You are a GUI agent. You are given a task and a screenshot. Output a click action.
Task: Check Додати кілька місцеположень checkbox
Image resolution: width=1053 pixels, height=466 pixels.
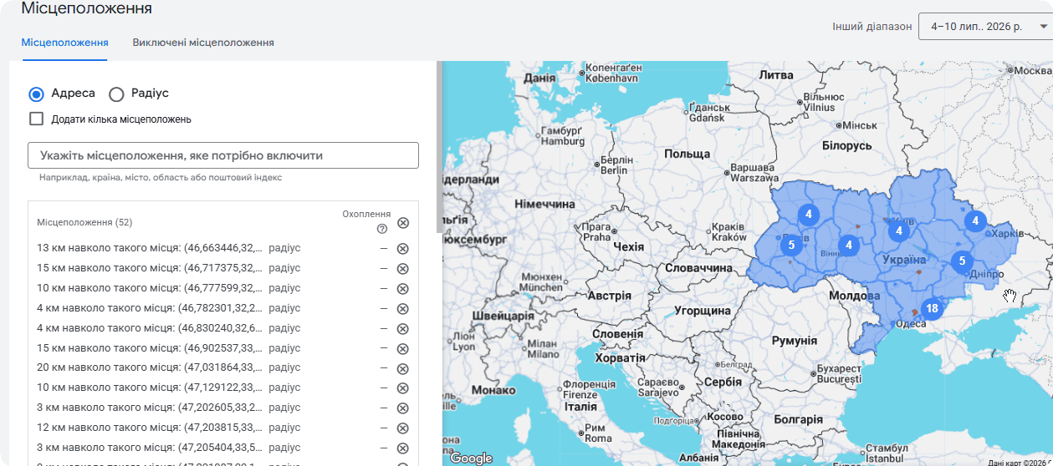[x=37, y=119]
